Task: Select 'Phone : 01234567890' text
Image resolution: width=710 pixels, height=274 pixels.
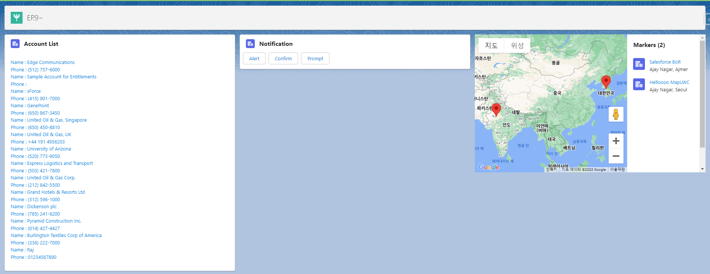Action: [34, 257]
